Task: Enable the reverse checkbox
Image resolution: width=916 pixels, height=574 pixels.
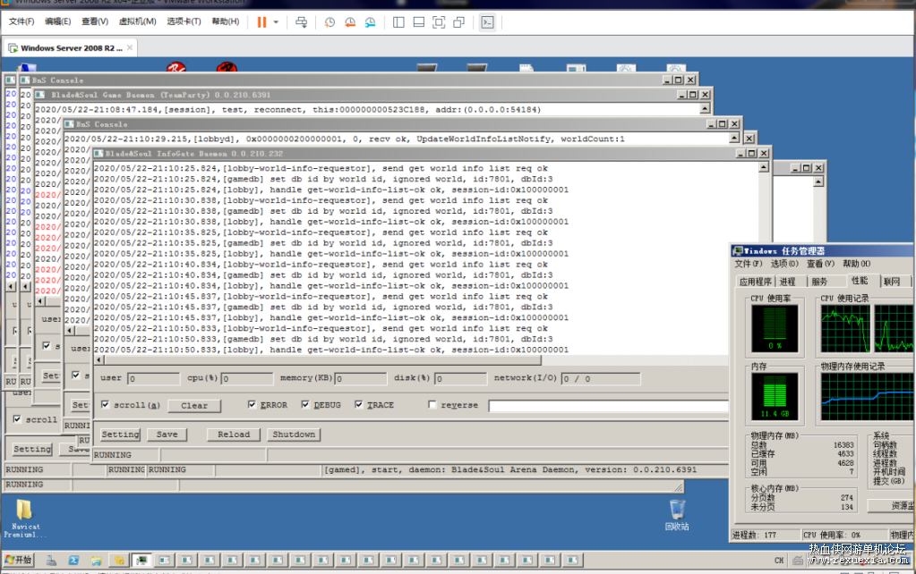Action: point(432,404)
